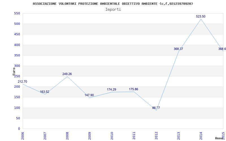226x141 pixels.
Task: Click the 0 y-axis tick label
Action: (19, 129)
